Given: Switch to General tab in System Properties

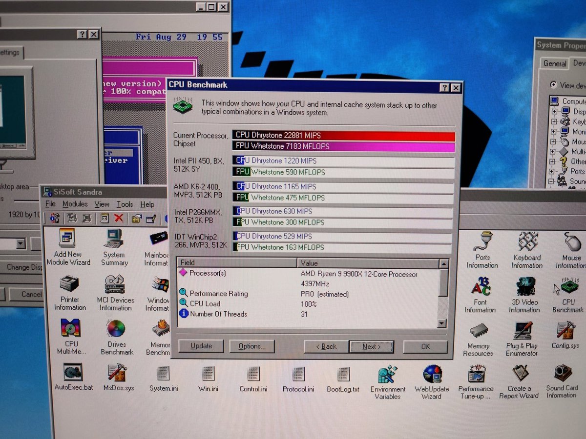Looking at the screenshot, I should pos(555,63).
